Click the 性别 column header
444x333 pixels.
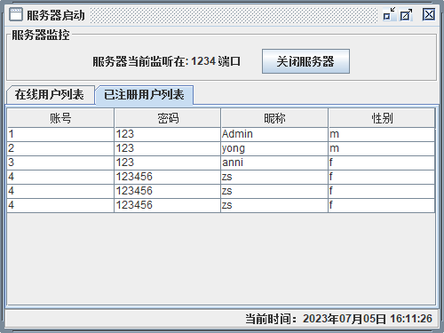tap(382, 118)
